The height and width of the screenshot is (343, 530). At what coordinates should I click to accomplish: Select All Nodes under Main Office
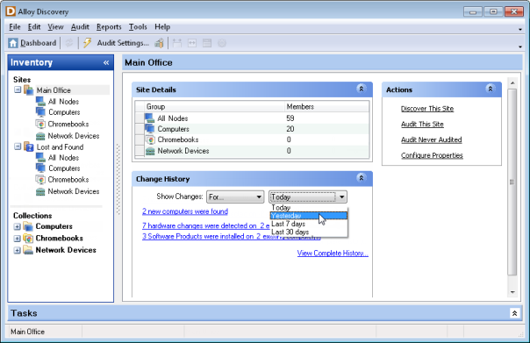[x=63, y=102]
